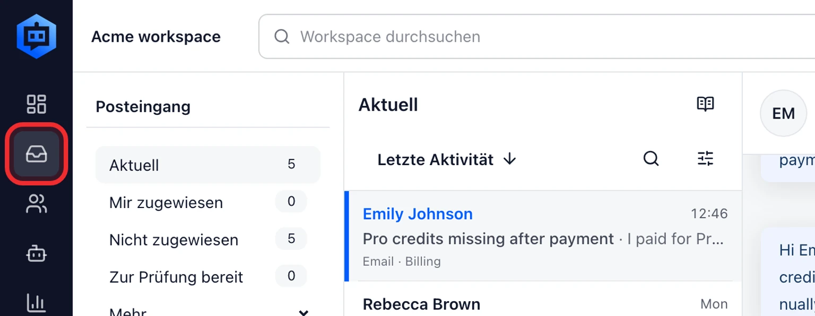The height and width of the screenshot is (316, 815).
Task: Click the Aktuell heading of conversation list
Action: [388, 105]
